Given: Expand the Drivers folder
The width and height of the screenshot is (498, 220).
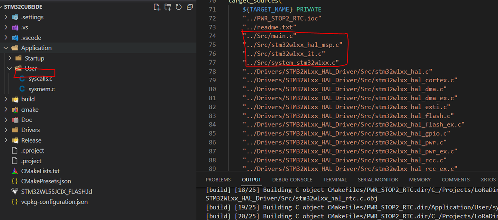Looking at the screenshot, I should 6,130.
